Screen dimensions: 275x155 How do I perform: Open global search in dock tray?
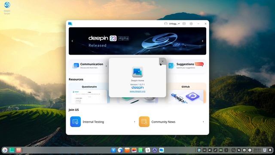(x=233, y=150)
